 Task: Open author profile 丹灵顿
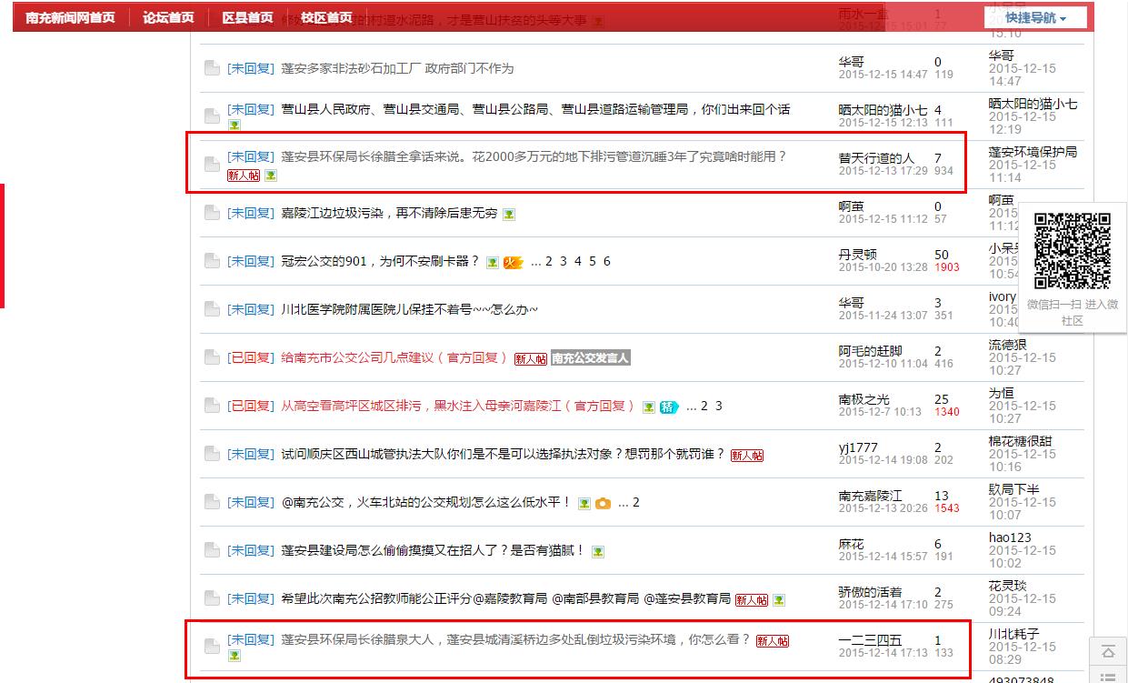[x=857, y=255]
